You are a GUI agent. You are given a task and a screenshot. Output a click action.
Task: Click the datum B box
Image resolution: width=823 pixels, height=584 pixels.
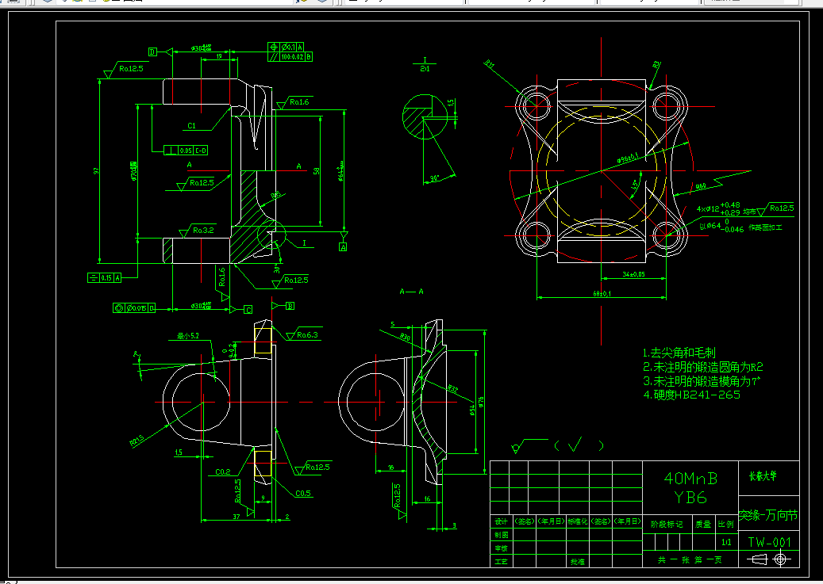point(290,306)
